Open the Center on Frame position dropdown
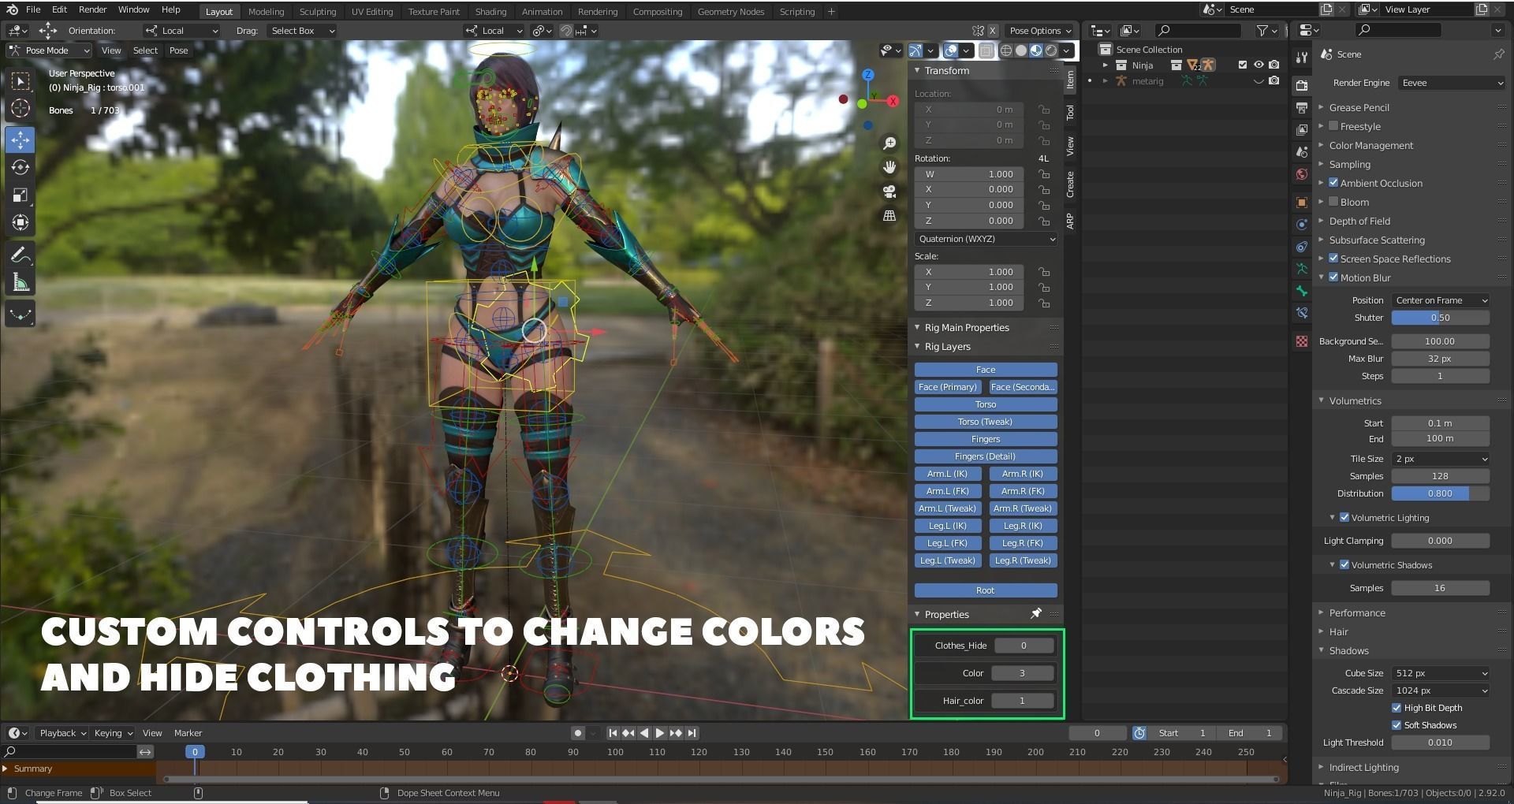The height and width of the screenshot is (804, 1514). tap(1440, 300)
